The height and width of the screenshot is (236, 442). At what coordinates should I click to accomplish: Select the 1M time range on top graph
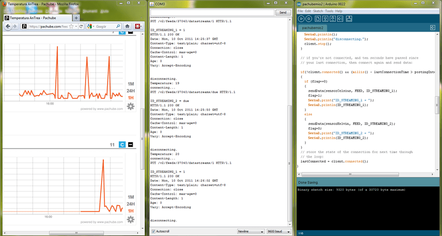tap(131, 83)
